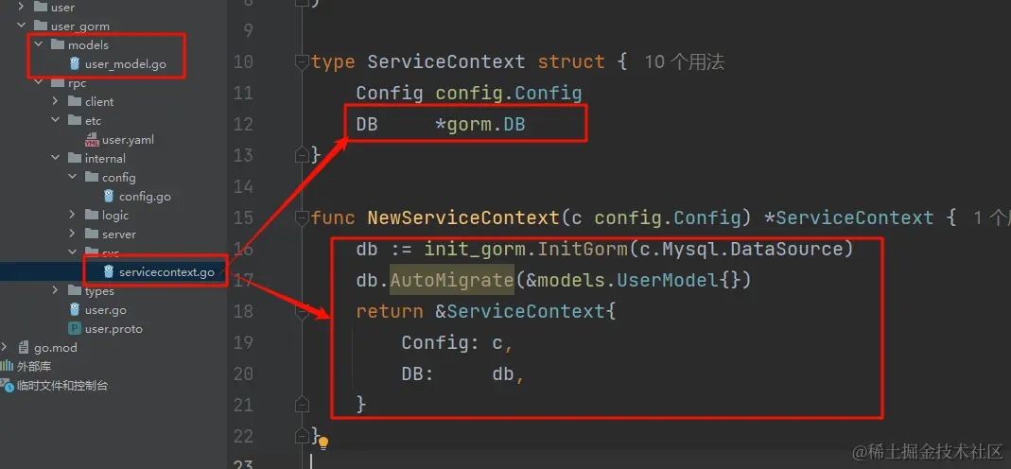1011x469 pixels.
Task: Collapse the internal folder chevron
Action: (x=56, y=159)
